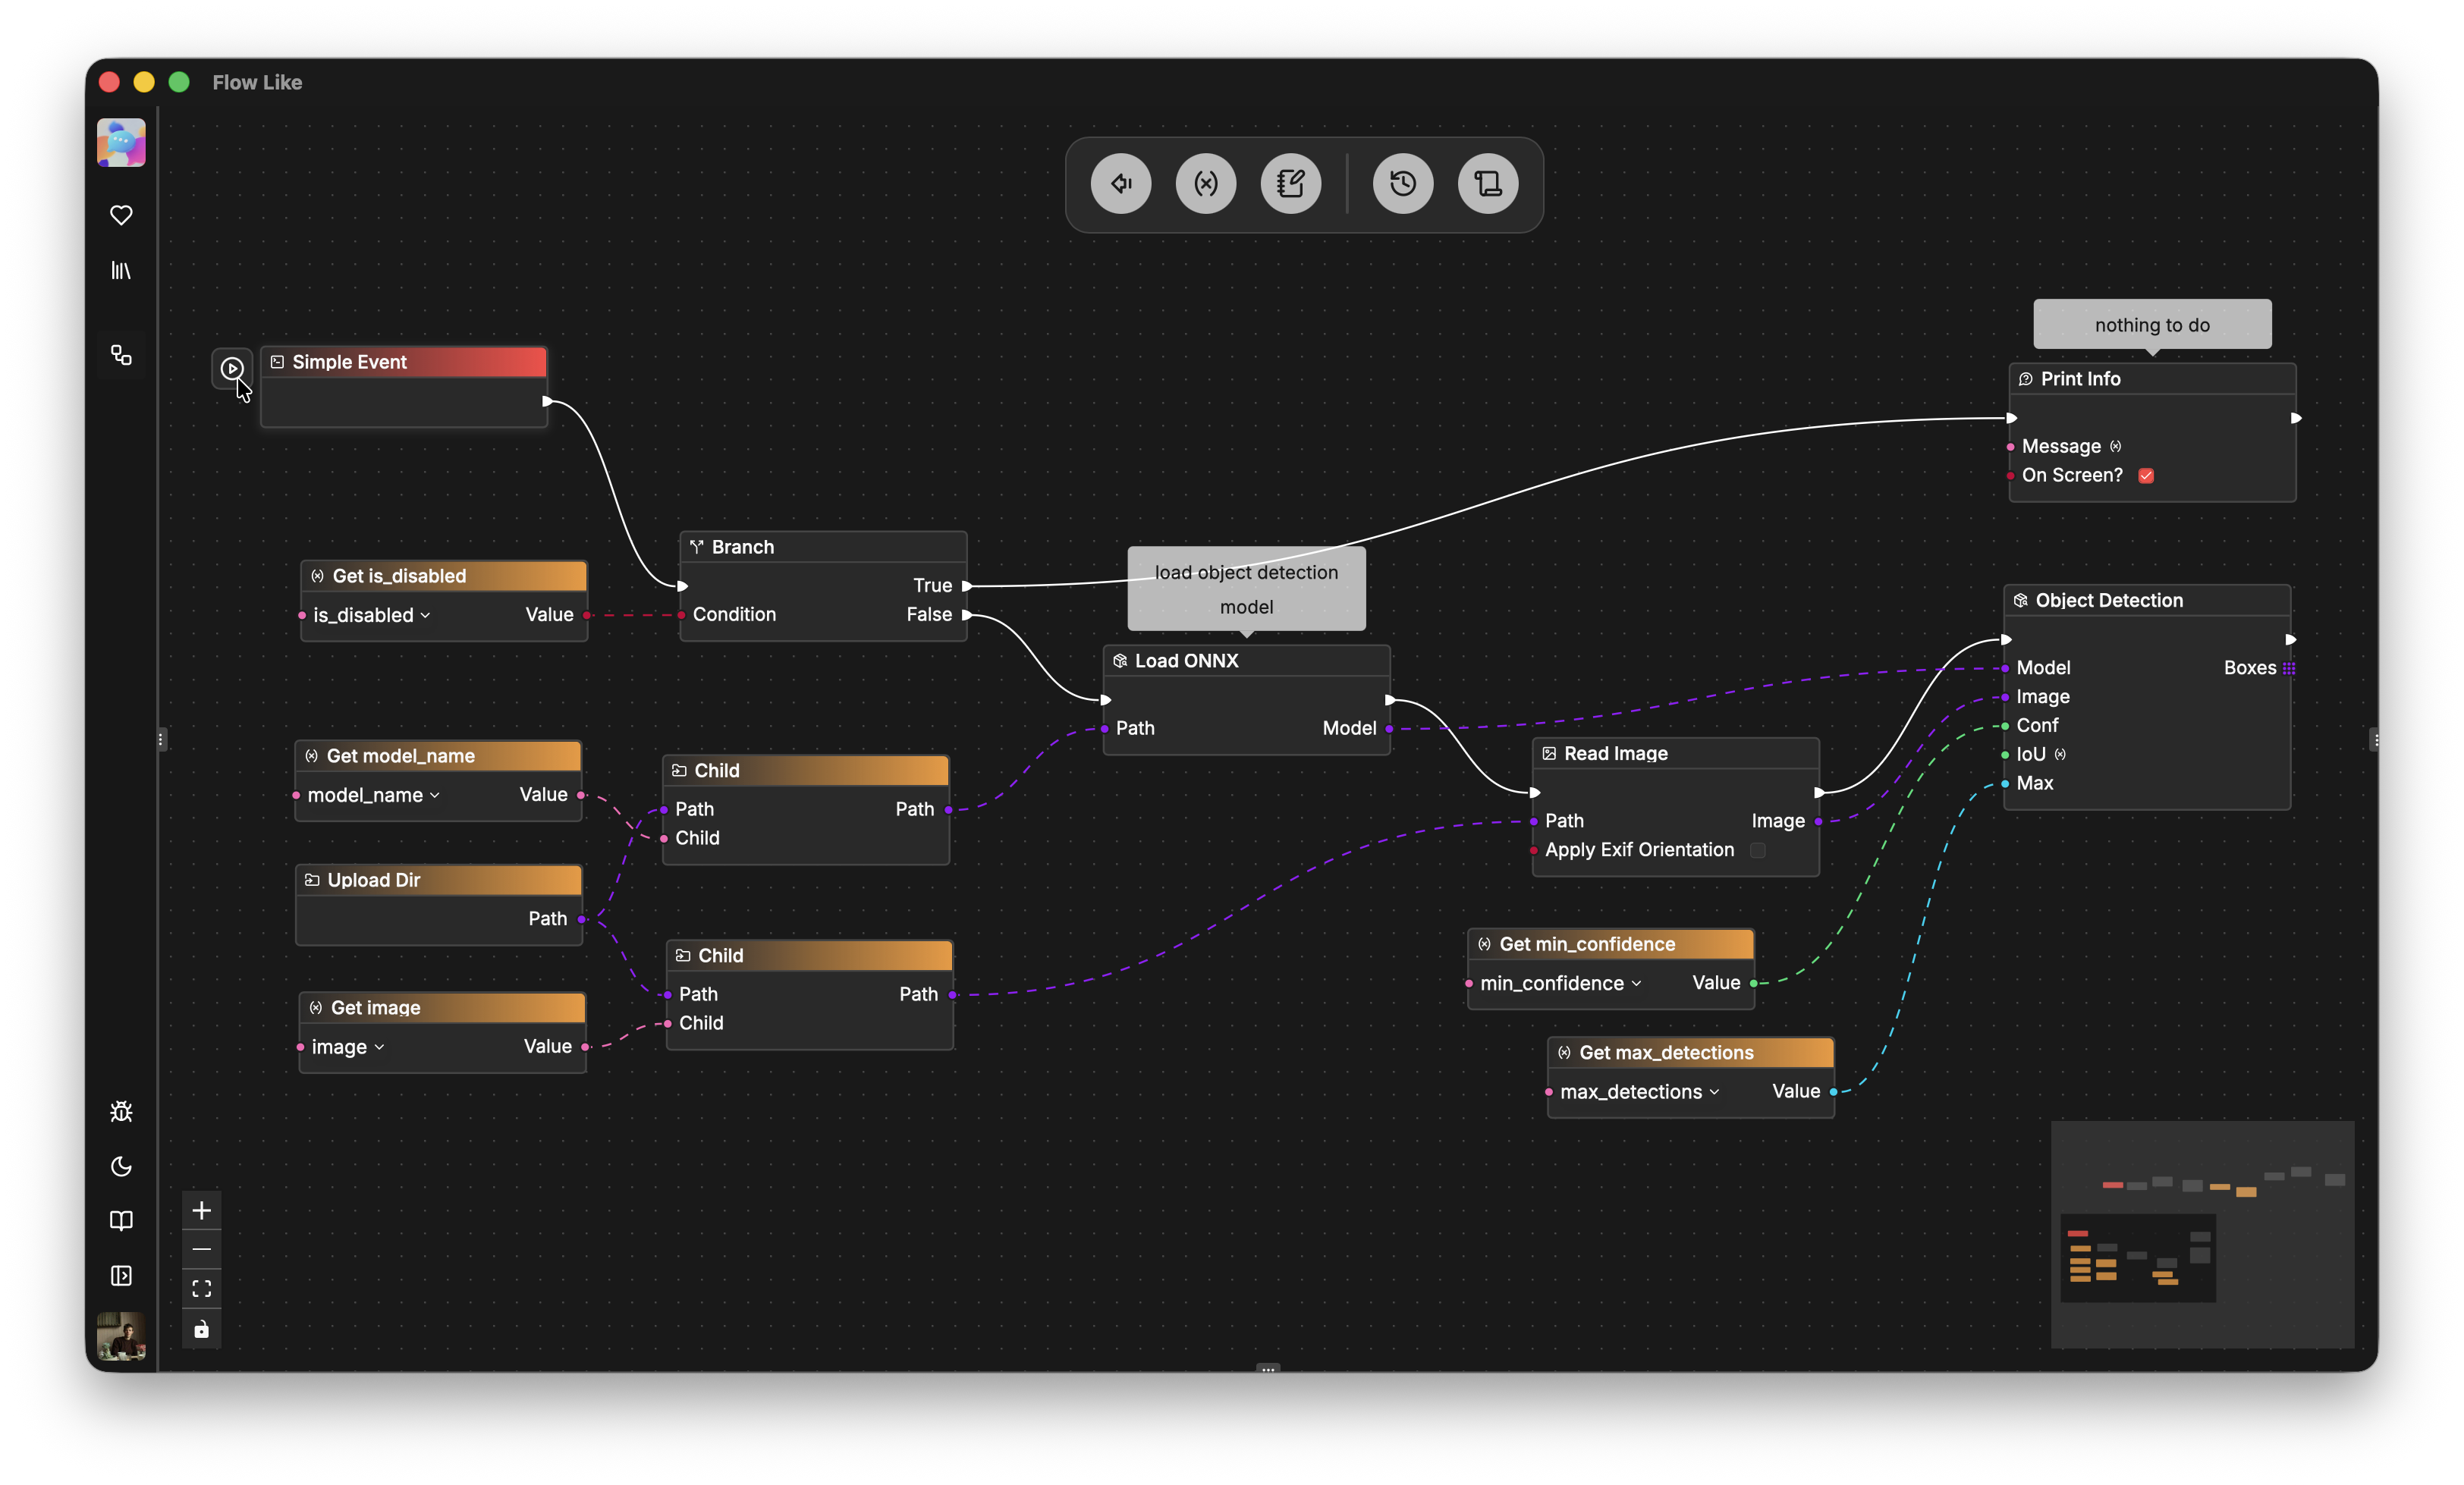Click the back arrow icon in the top toolbar
The width and height of the screenshot is (2464, 1485).
[x=1120, y=184]
